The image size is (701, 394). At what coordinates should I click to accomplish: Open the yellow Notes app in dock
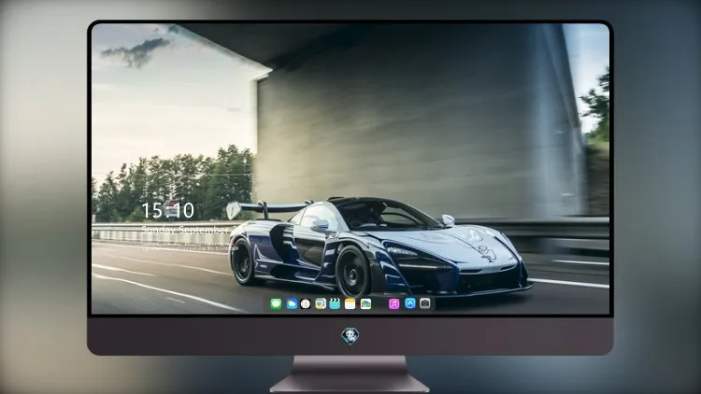350,303
